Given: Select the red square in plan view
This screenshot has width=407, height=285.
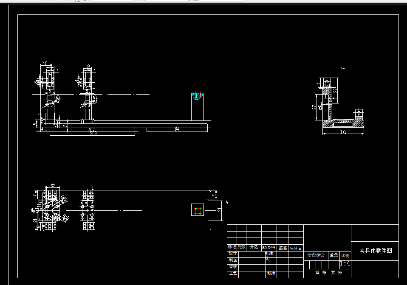Looking at the screenshot, I should (x=198, y=211).
